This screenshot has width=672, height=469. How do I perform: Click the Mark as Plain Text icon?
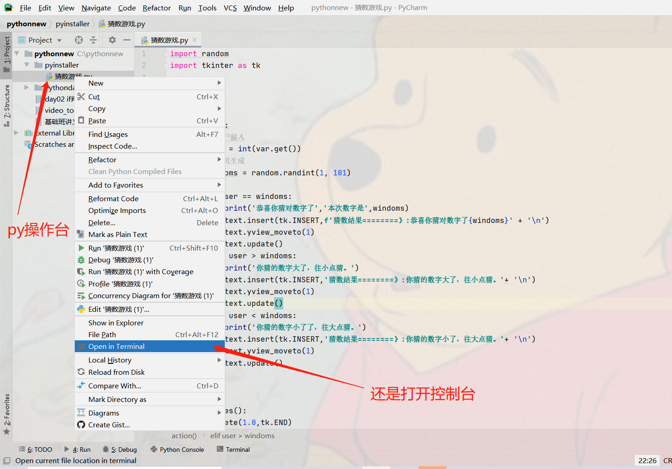81,234
